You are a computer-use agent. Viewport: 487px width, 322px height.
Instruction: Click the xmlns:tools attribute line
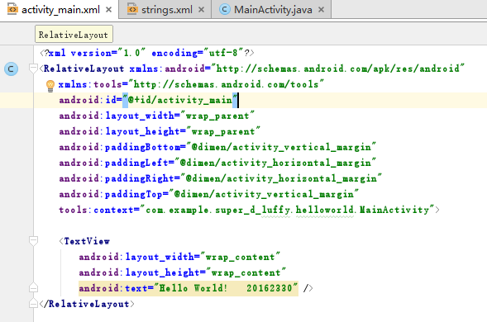191,84
